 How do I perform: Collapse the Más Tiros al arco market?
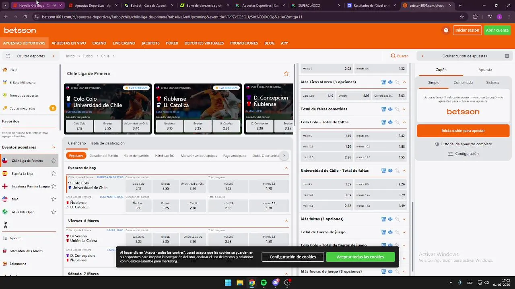pyautogui.click(x=404, y=82)
